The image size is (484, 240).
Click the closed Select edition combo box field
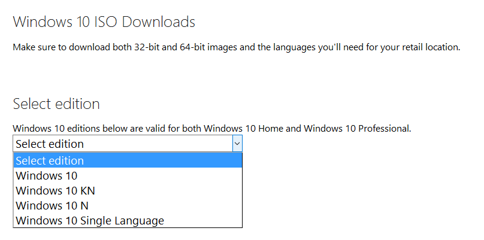(x=128, y=144)
